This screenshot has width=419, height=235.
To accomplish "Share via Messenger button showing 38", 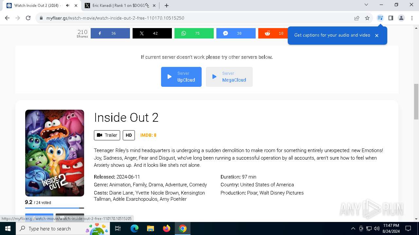I will (236, 33).
